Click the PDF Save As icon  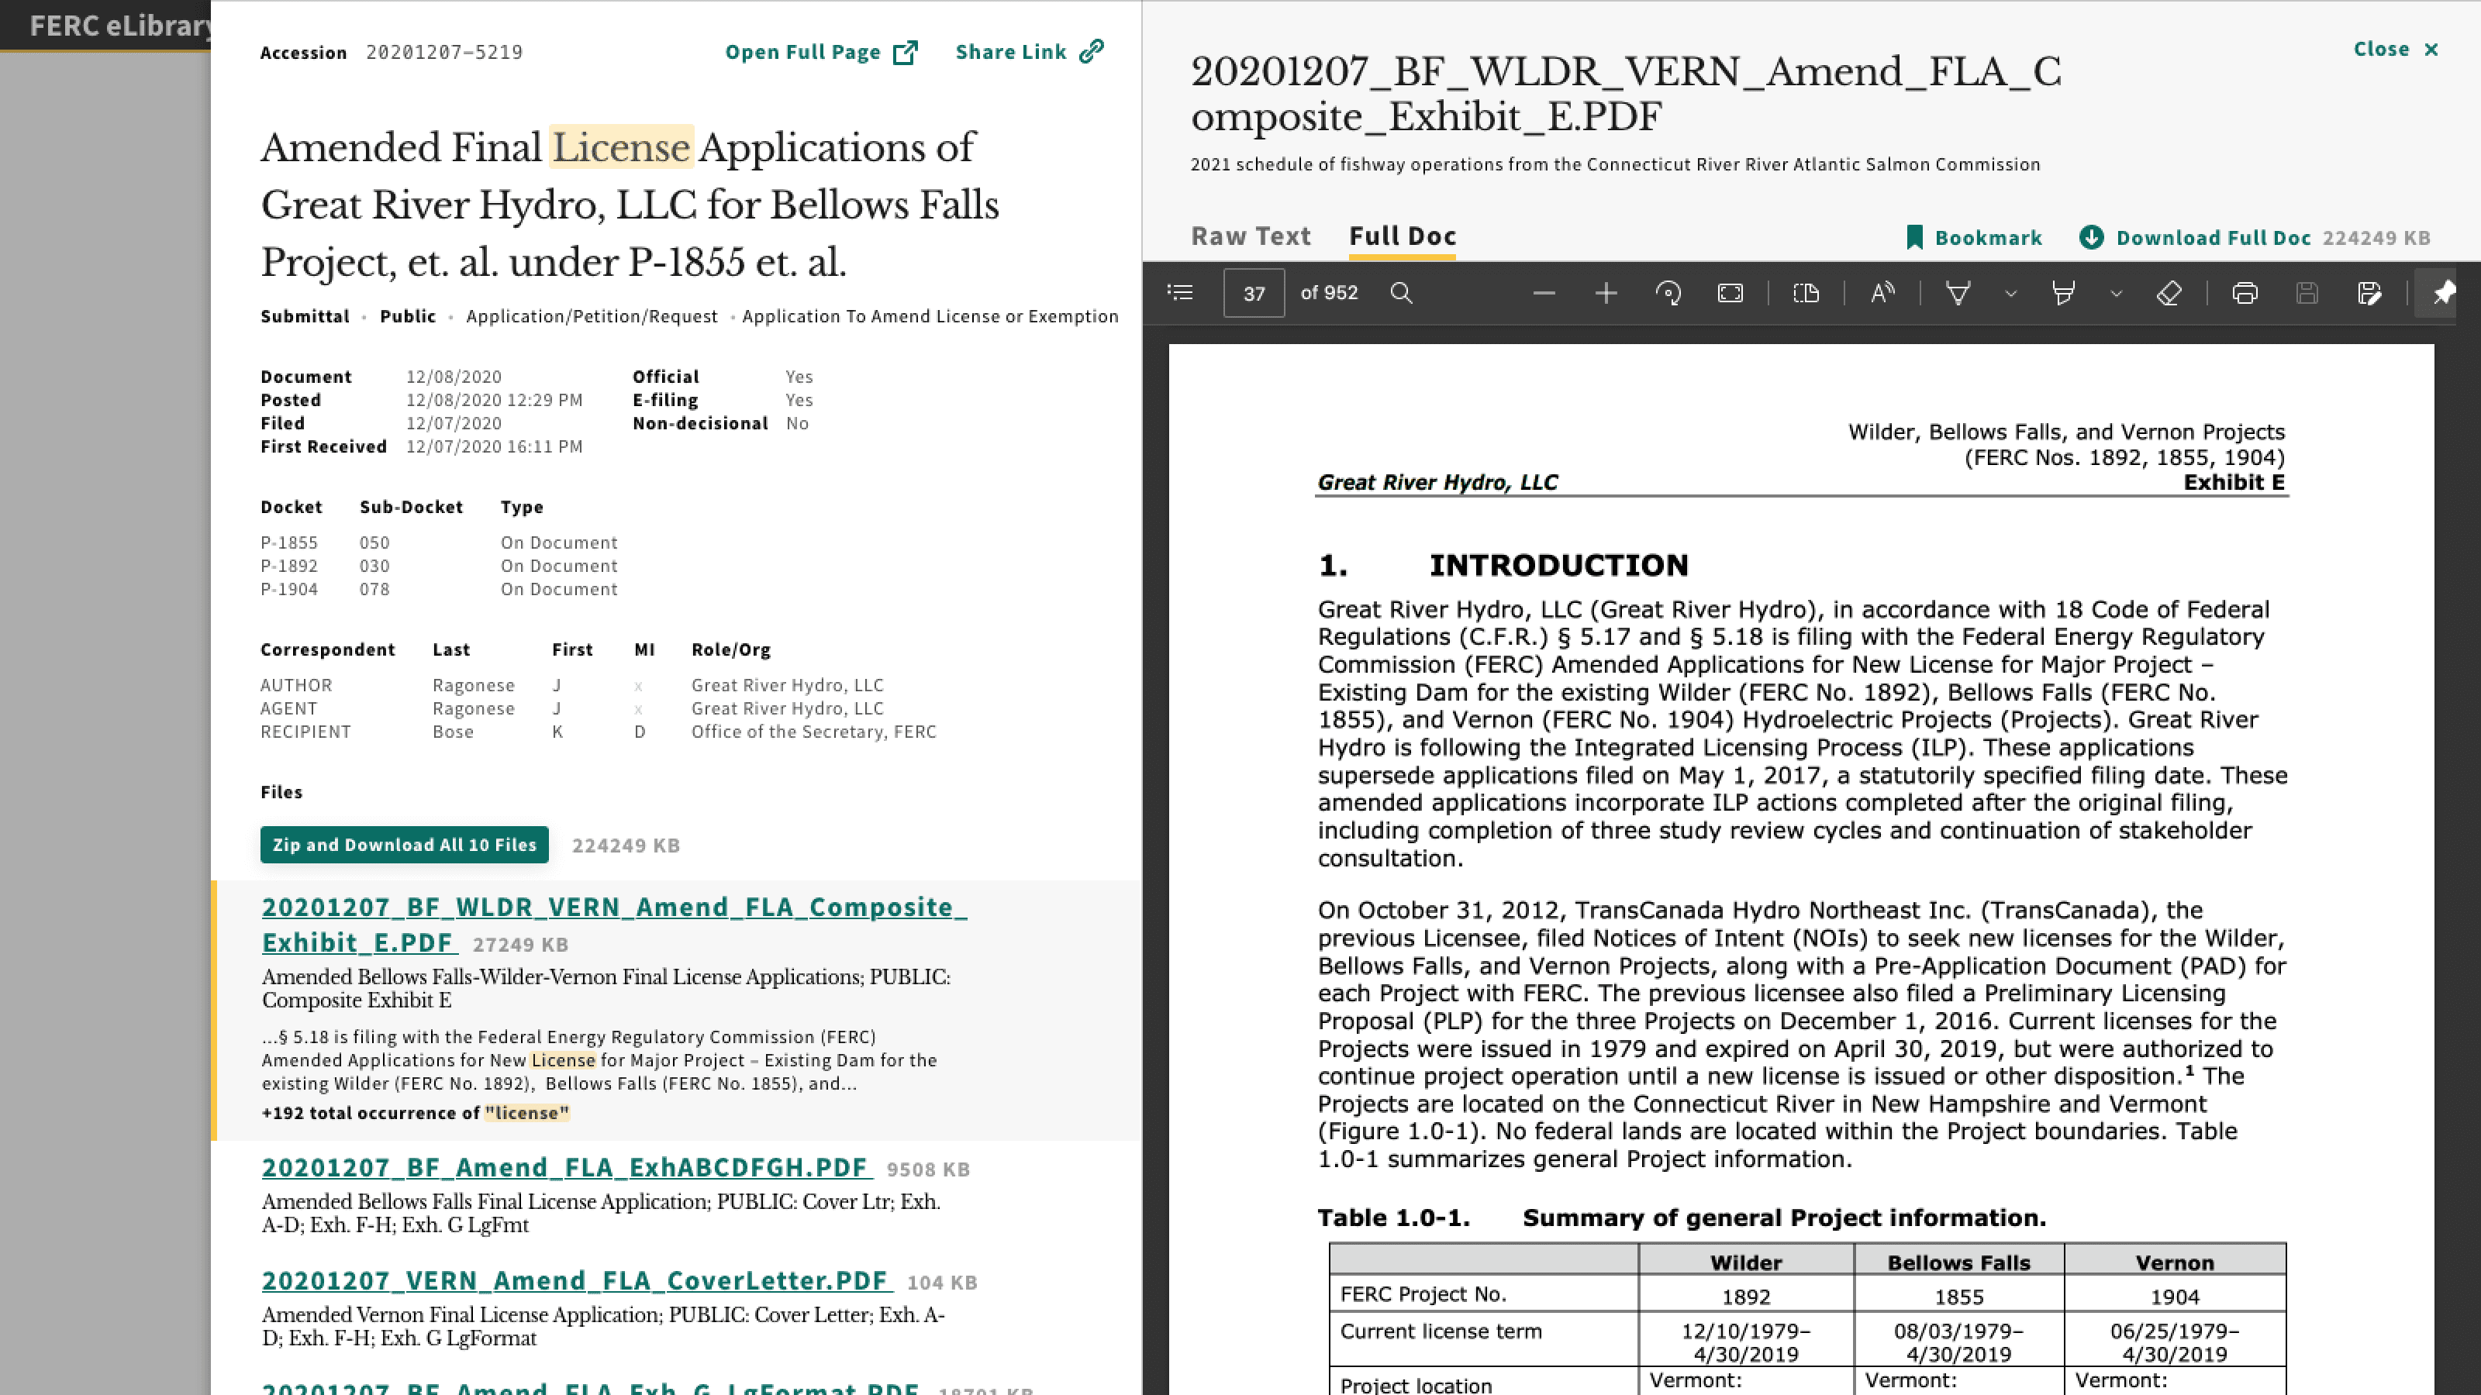(2369, 293)
